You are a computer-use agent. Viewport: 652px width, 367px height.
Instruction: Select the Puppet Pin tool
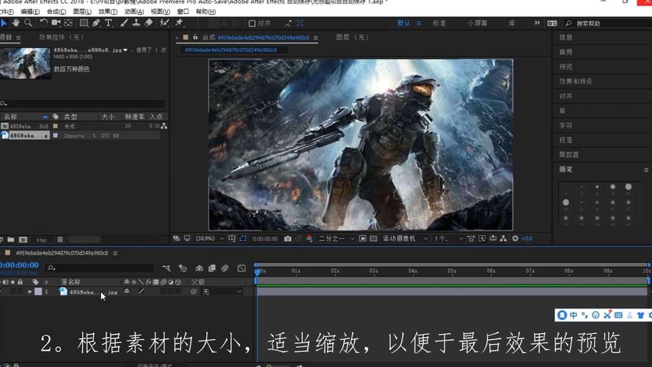[179, 23]
